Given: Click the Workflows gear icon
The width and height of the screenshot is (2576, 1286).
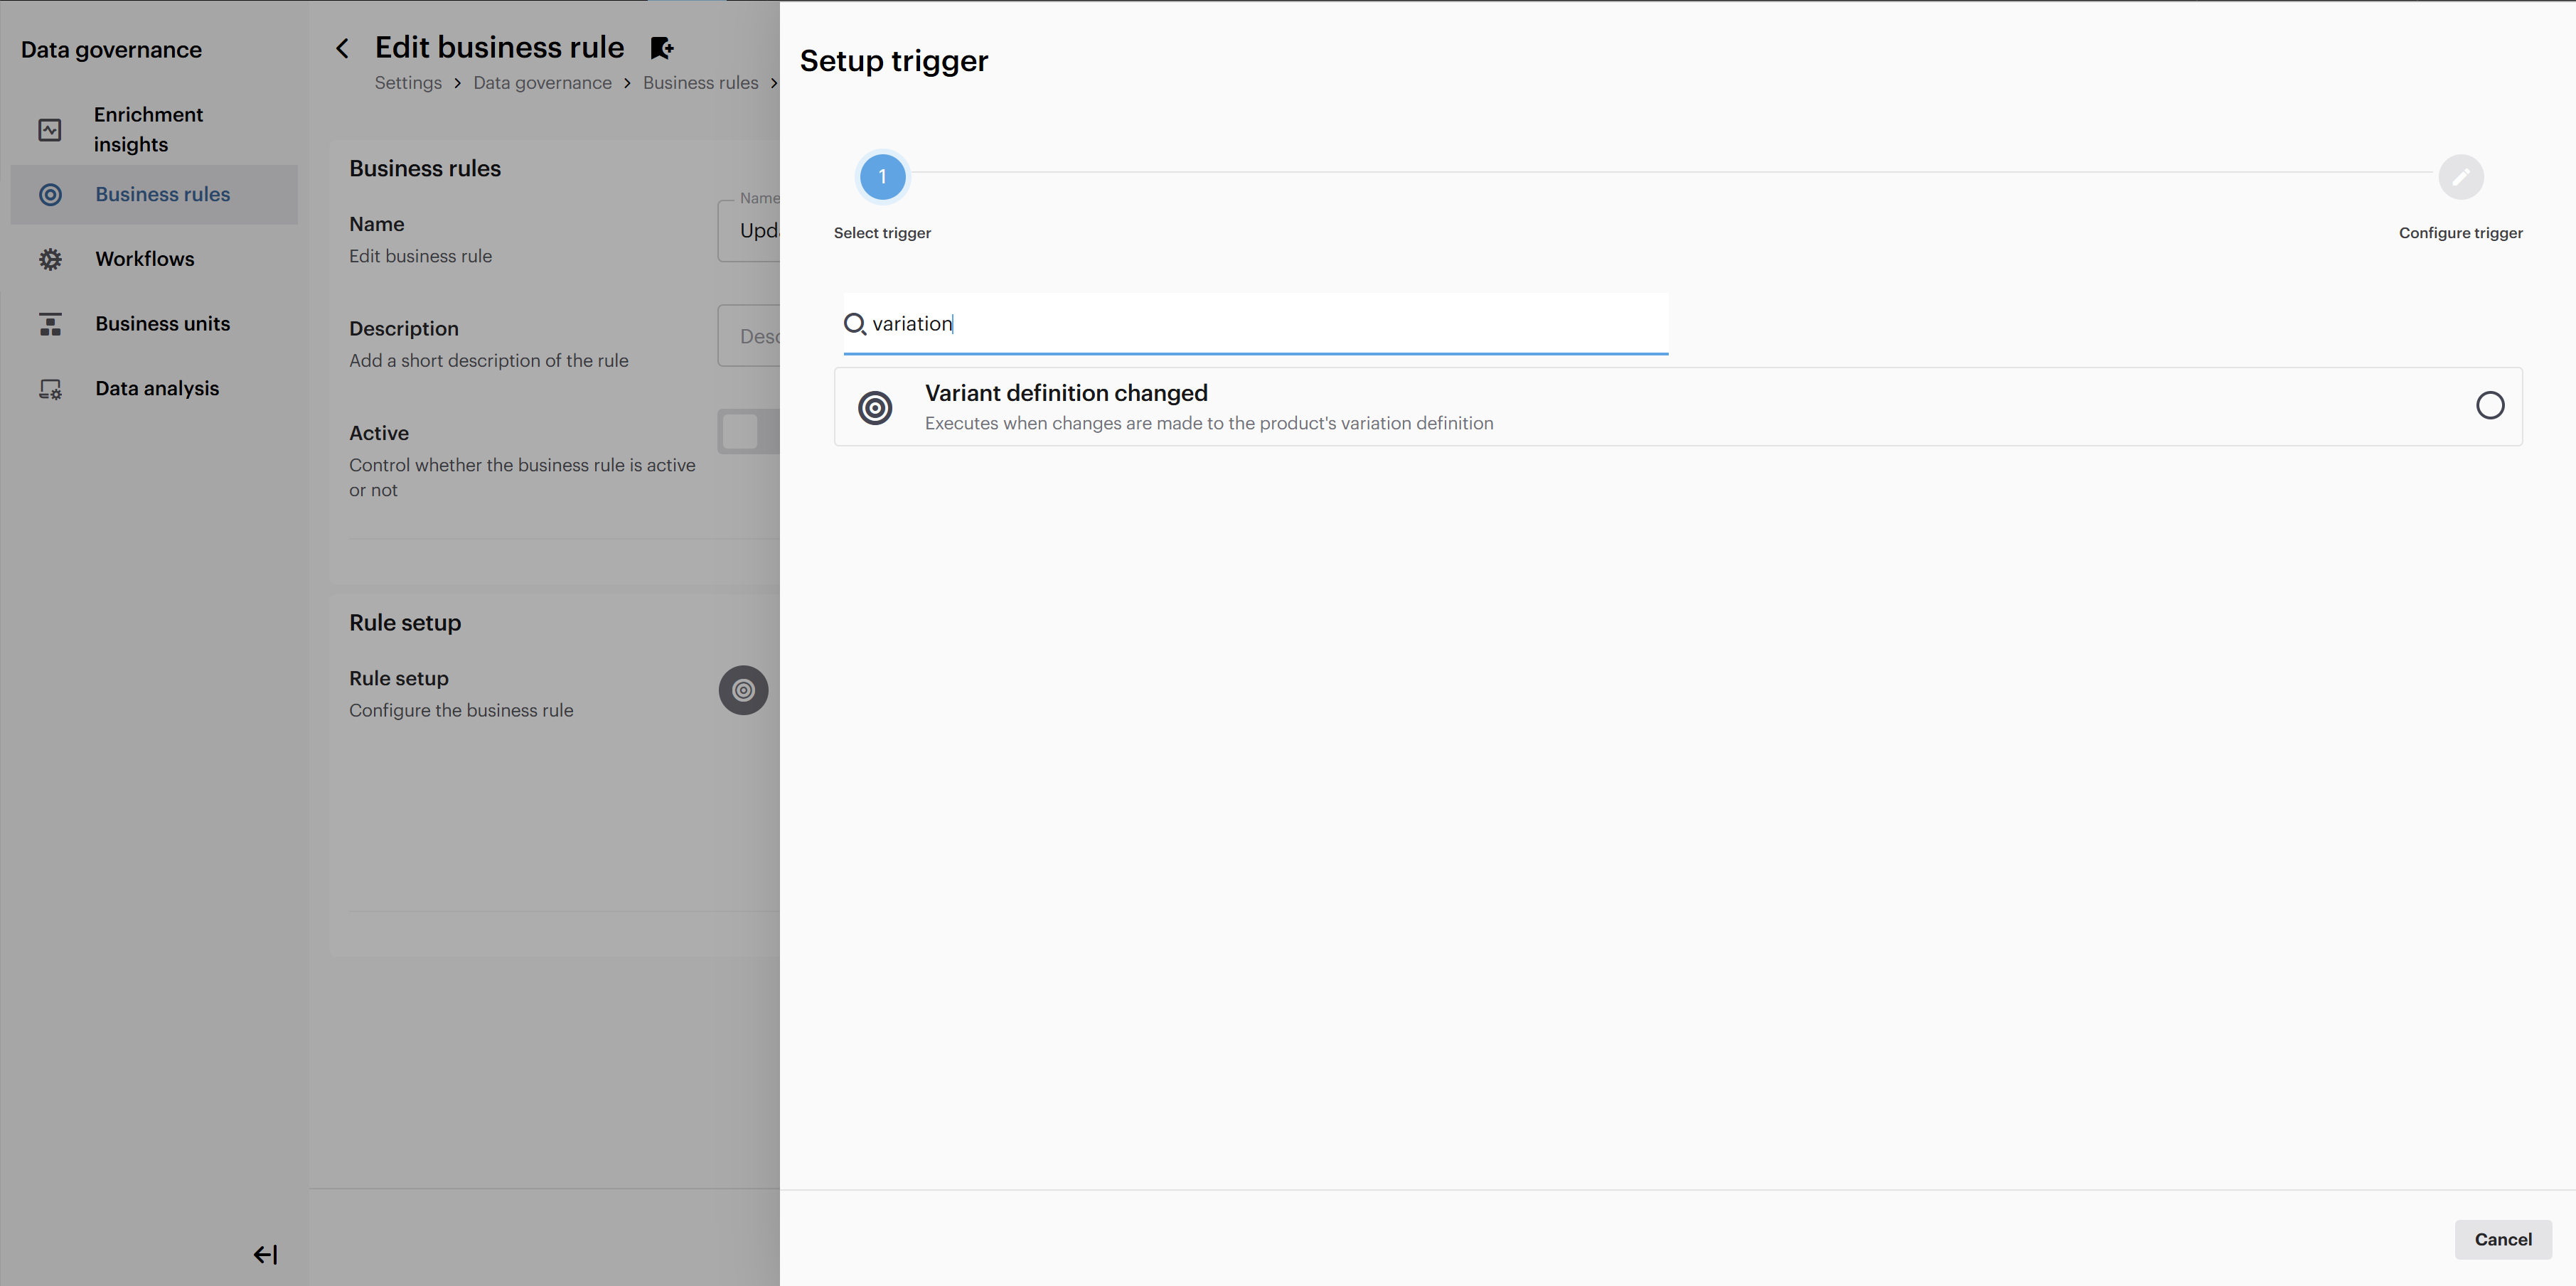Looking at the screenshot, I should [50, 259].
